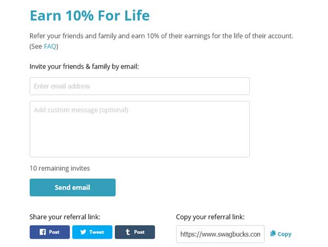This screenshot has width=328, height=247.
Task: Share on Facebook with the Post button
Action: 50,232
